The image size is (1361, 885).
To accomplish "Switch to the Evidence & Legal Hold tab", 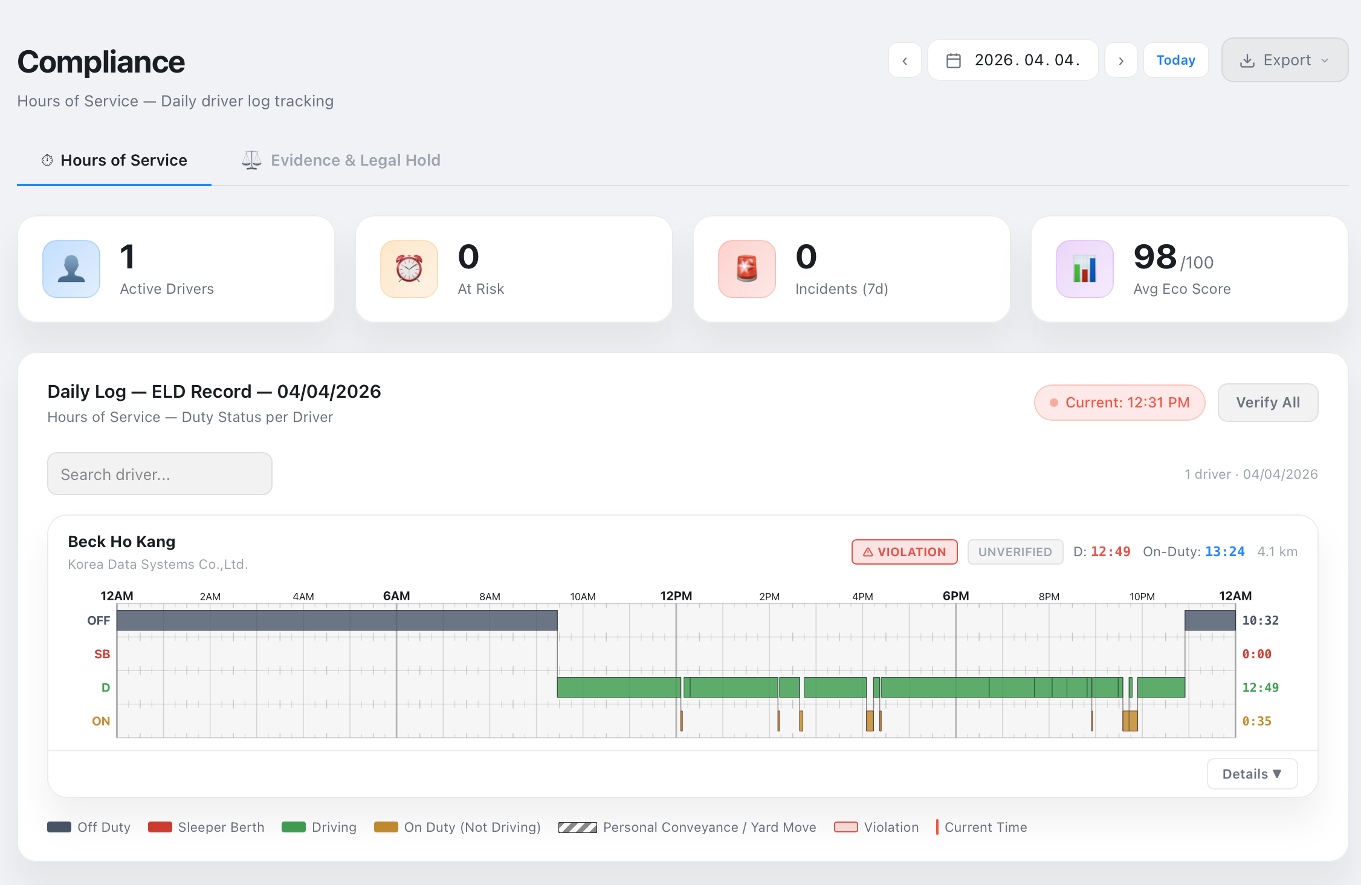I will coord(355,160).
